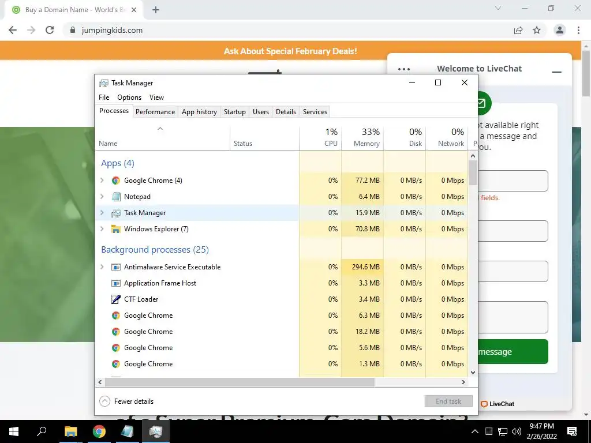Viewport: 591px width, 443px height.
Task: Click the volume icon in system tray
Action: pyautogui.click(x=517, y=431)
